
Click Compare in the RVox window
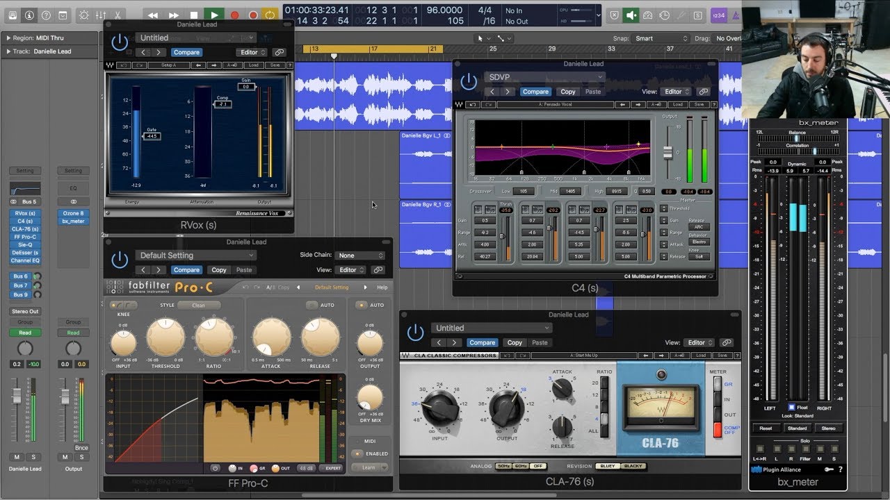click(186, 52)
